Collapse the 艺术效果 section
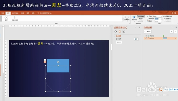The width and height of the screenshot is (178, 101). coord(115,36)
